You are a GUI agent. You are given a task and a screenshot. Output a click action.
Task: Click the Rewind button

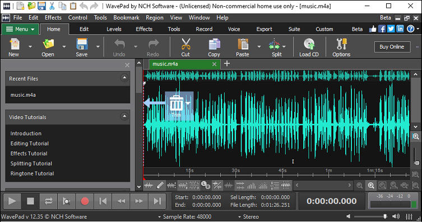coord(121,201)
